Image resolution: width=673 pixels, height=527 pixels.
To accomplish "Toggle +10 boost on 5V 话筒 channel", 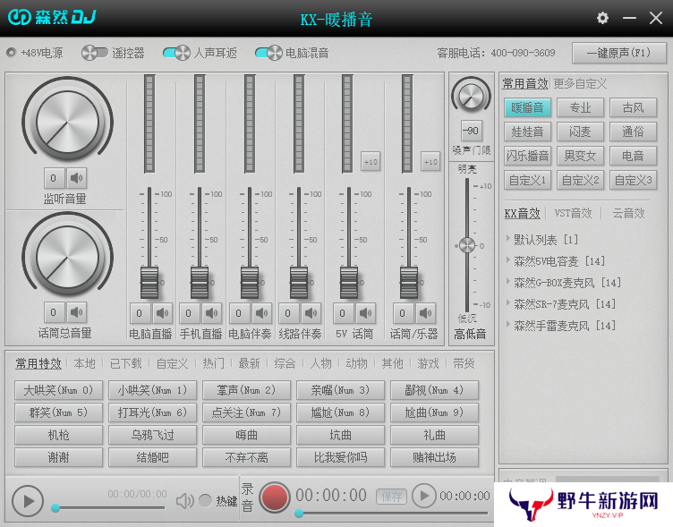I will point(371,162).
